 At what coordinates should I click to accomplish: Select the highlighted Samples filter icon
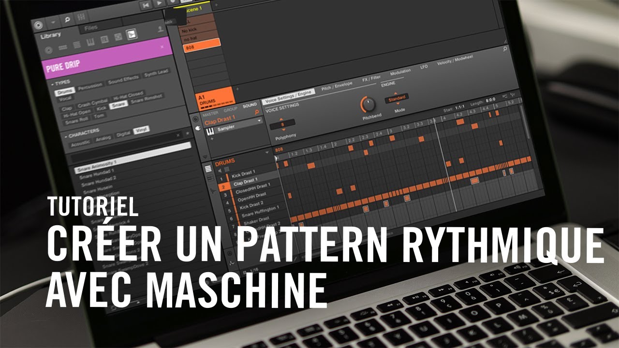click(x=131, y=35)
